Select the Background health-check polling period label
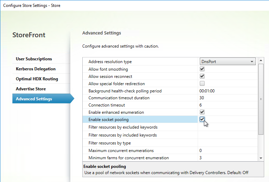Screen dimensions: 269x182 point(125,91)
